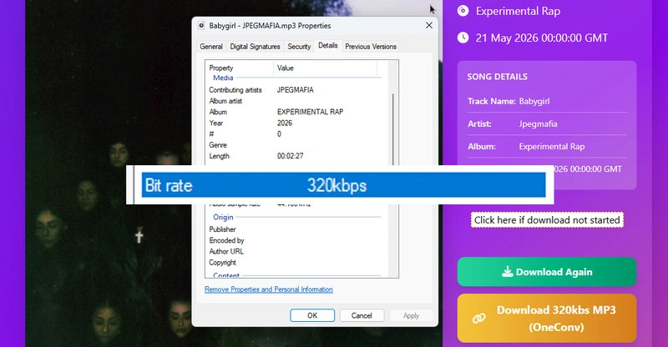This screenshot has height=347, width=668.
Task: Click Cancel in the Properties dialog
Action: pos(362,315)
